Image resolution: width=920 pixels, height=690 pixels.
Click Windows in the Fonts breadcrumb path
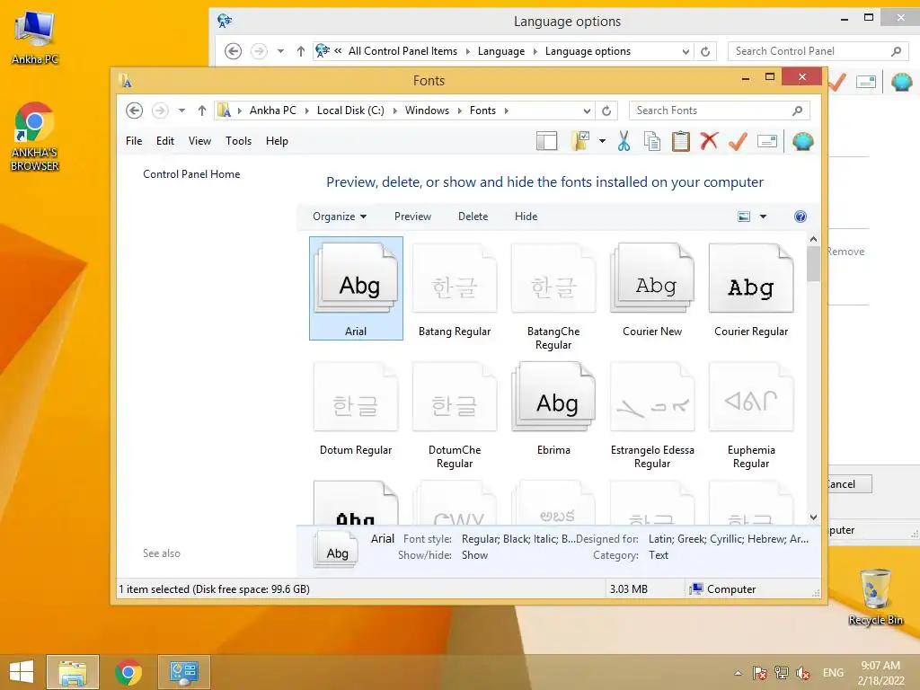tap(427, 111)
